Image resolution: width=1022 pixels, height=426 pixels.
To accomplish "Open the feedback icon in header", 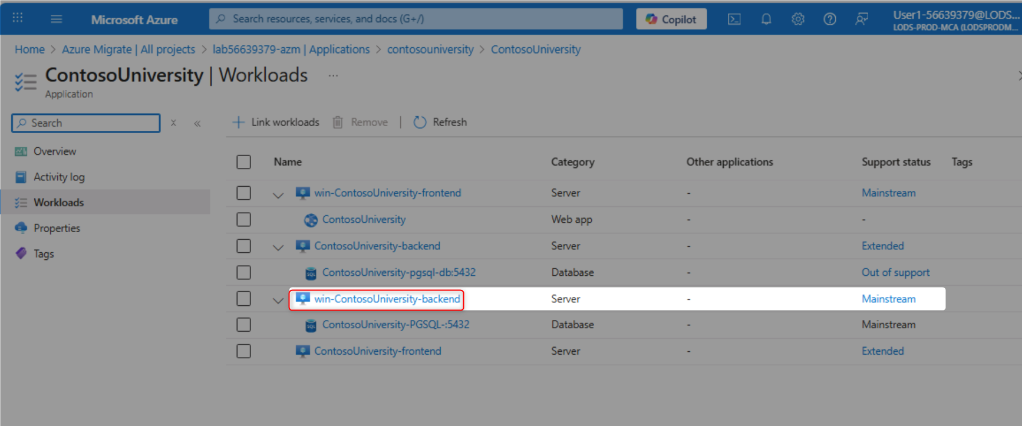I will 862,19.
